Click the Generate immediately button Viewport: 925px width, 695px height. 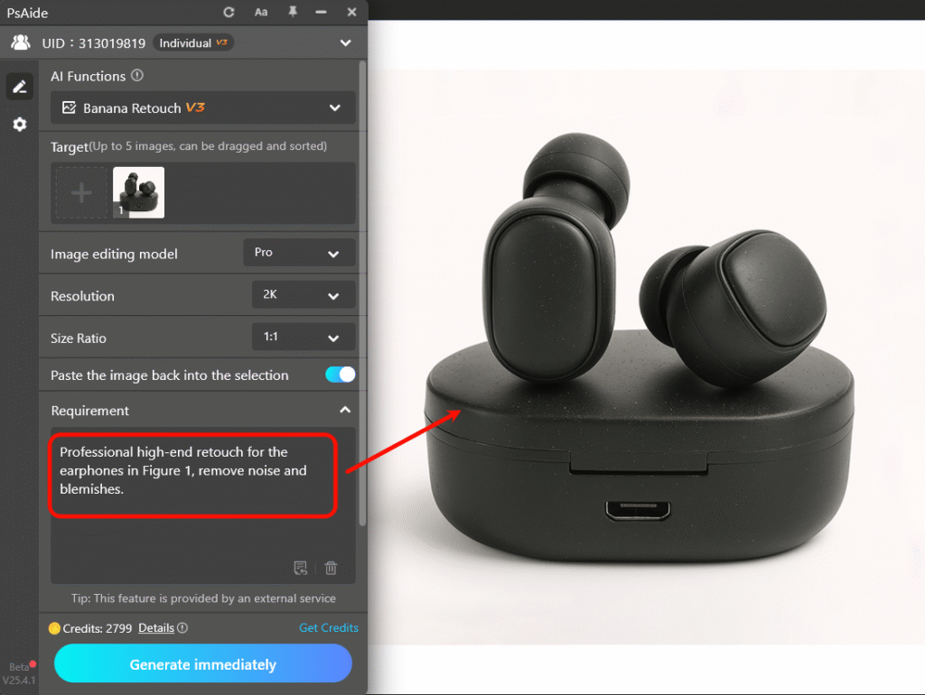point(202,664)
